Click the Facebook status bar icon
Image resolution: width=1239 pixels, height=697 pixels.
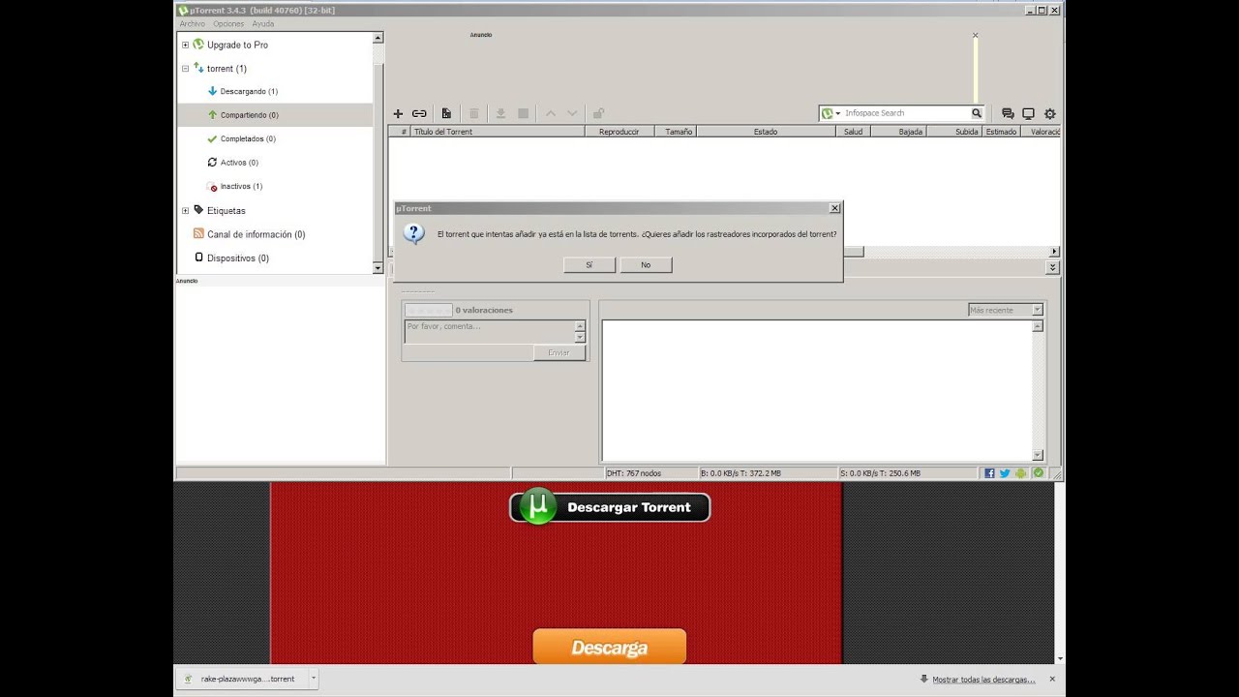[989, 473]
